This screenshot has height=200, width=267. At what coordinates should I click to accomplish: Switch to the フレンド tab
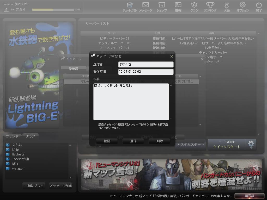12,136
